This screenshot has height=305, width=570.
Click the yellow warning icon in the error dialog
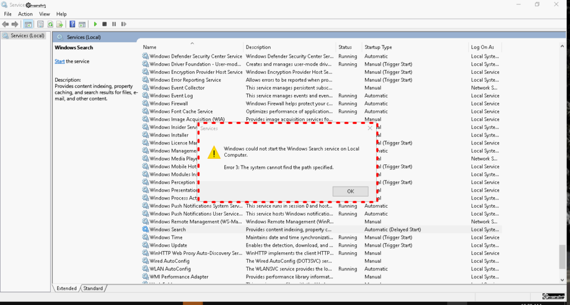(214, 153)
